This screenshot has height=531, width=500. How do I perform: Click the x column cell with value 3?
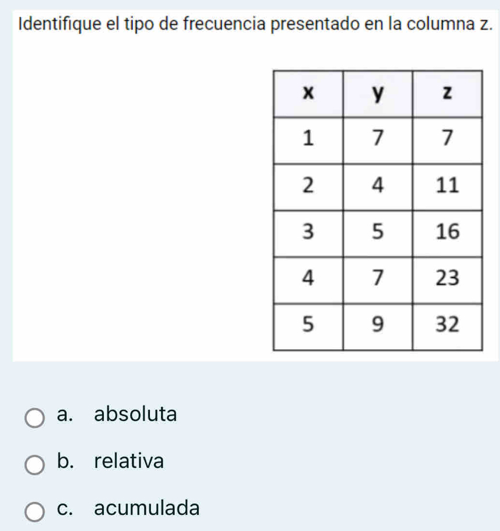click(x=308, y=233)
